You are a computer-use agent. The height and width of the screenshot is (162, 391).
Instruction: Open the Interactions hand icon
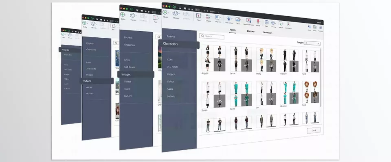(x=228, y=18)
